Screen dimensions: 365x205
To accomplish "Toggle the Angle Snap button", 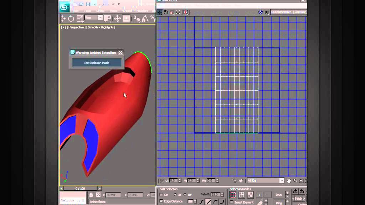I will click(x=145, y=19).
